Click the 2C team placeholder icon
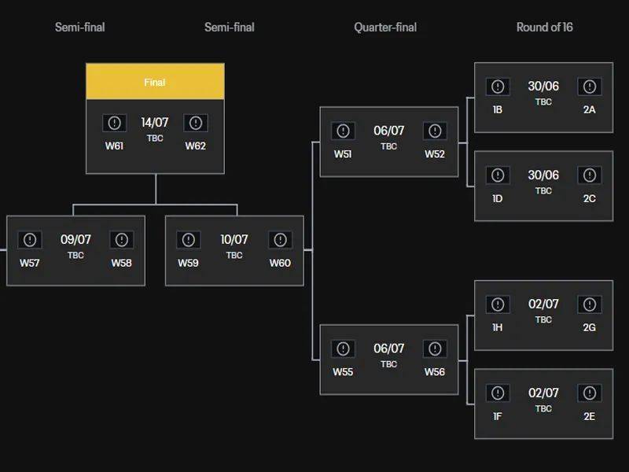 (x=589, y=175)
